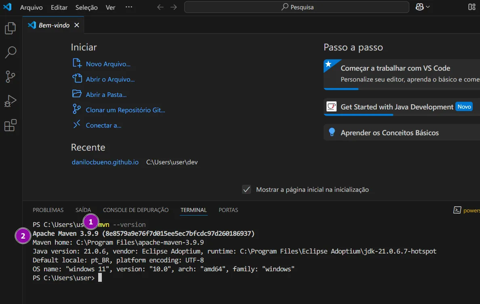Image resolution: width=480 pixels, height=304 pixels.
Task: Open recent project danilocbueno.github.io
Action: point(105,162)
